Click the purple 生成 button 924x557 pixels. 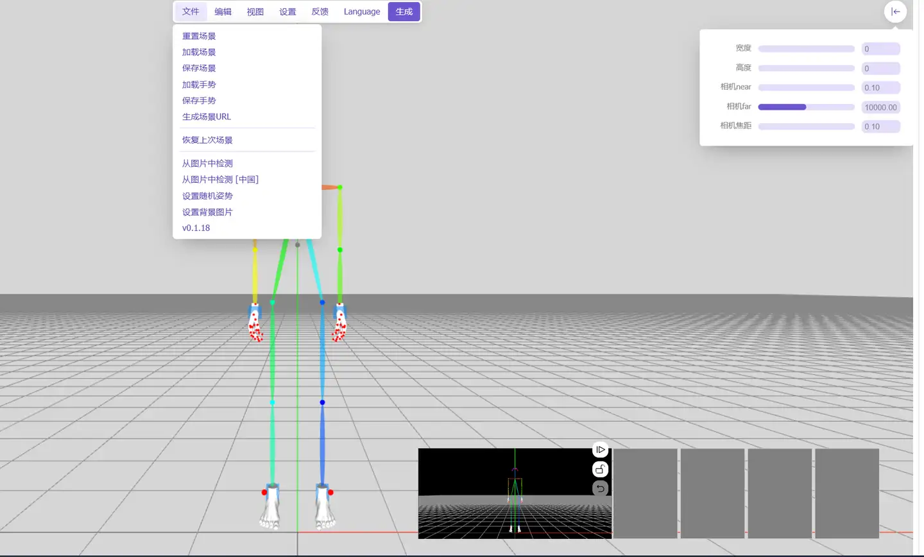click(x=404, y=12)
